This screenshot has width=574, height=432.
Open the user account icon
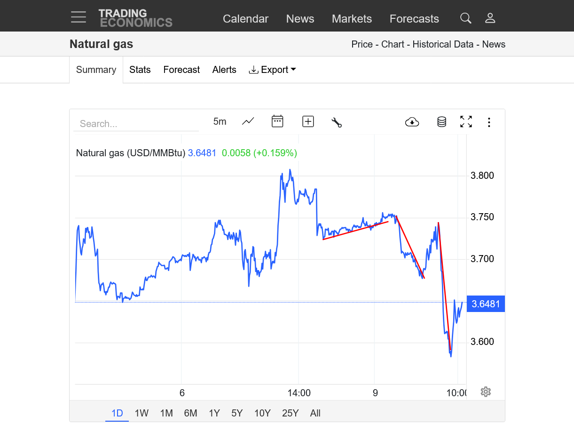[x=490, y=18]
